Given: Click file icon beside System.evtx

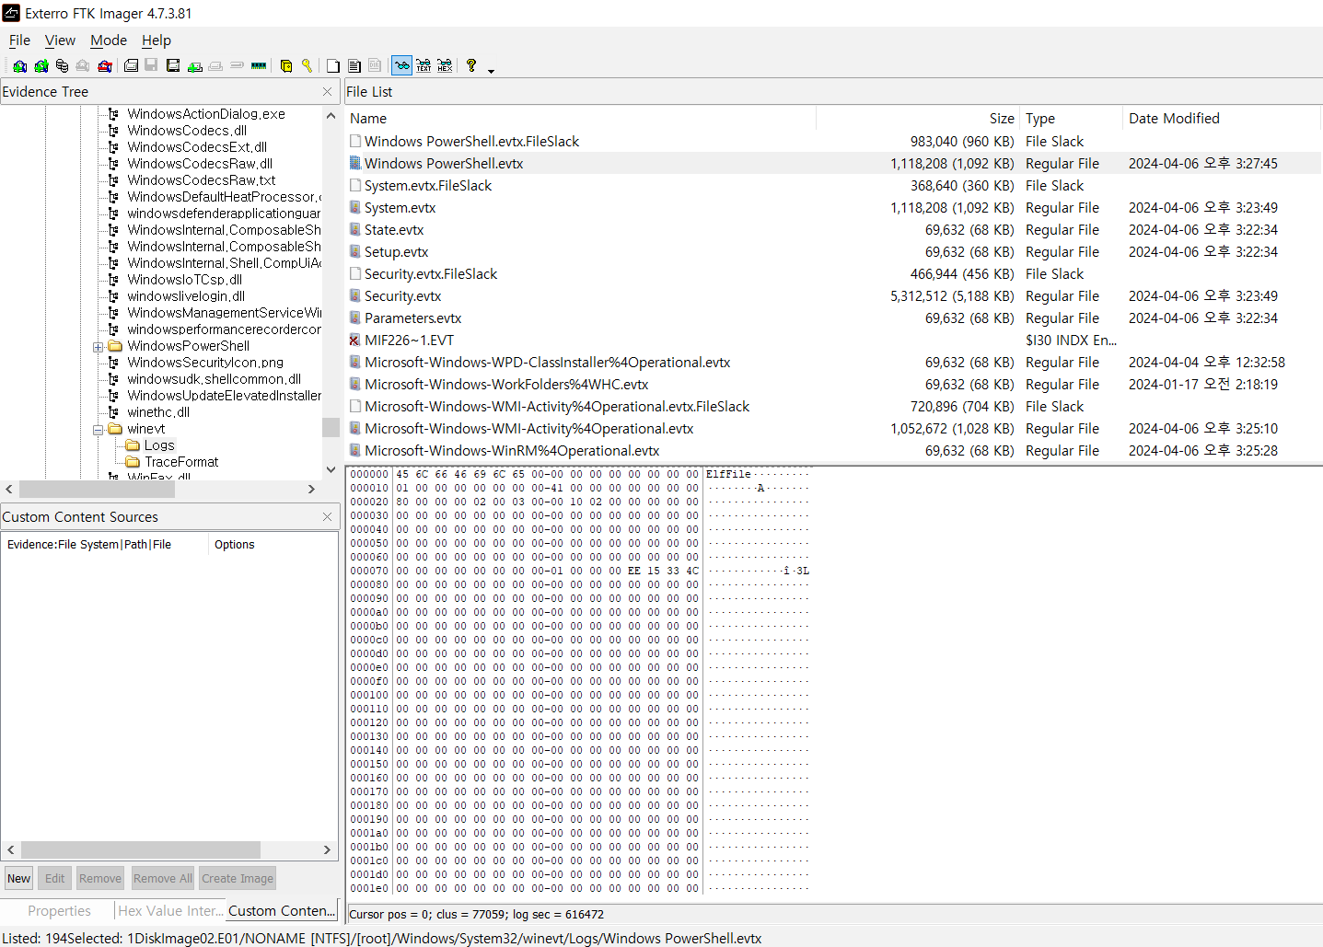Looking at the screenshot, I should coord(354,207).
